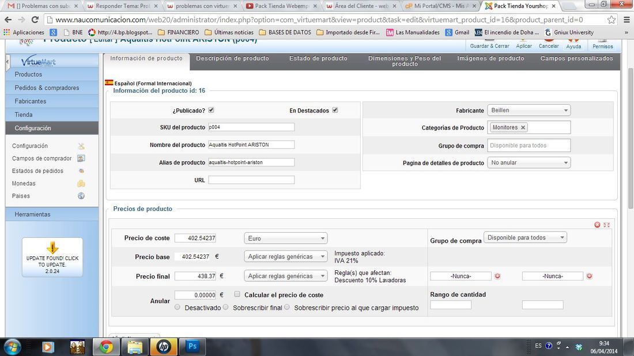634x356 pixels.
Task: Click the update found download arrow box
Action: point(52,257)
